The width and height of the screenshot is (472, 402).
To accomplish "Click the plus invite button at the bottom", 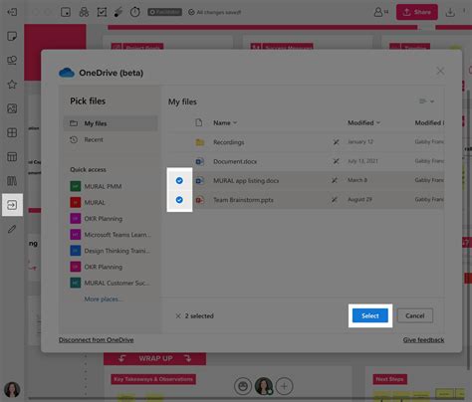I will click(x=284, y=386).
